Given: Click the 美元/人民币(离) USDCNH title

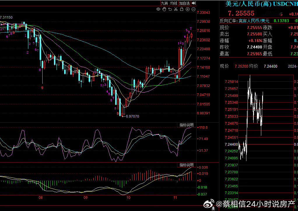Looking at the screenshot, I should point(262,4).
